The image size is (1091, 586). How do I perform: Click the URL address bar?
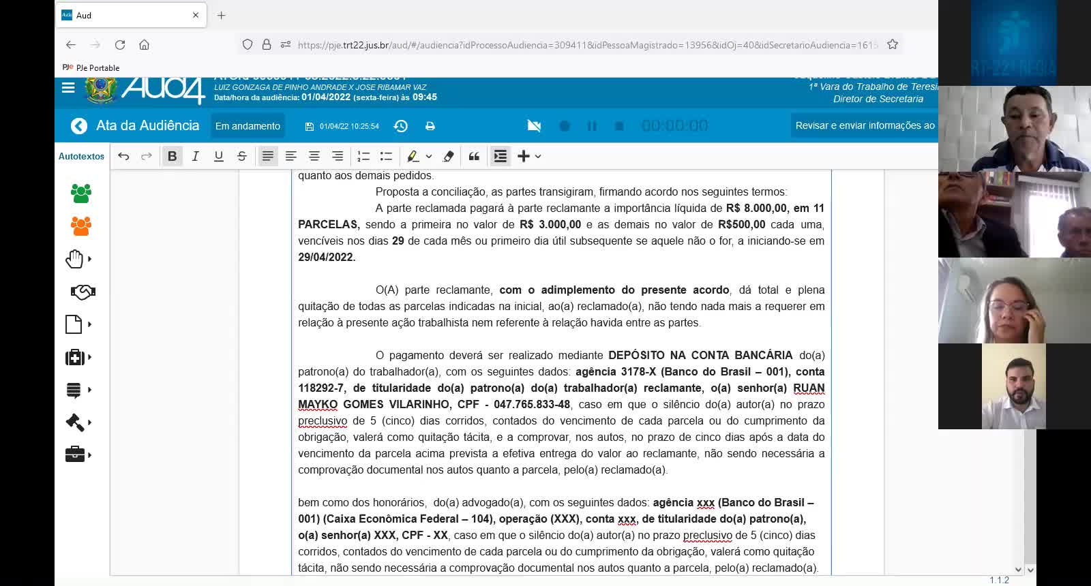coord(588,45)
